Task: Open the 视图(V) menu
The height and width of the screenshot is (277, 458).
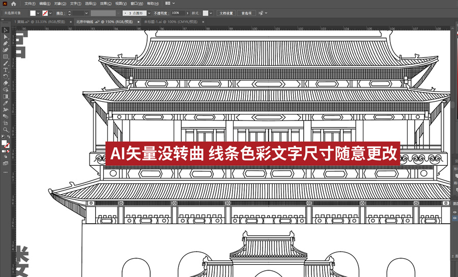Action: [x=121, y=4]
